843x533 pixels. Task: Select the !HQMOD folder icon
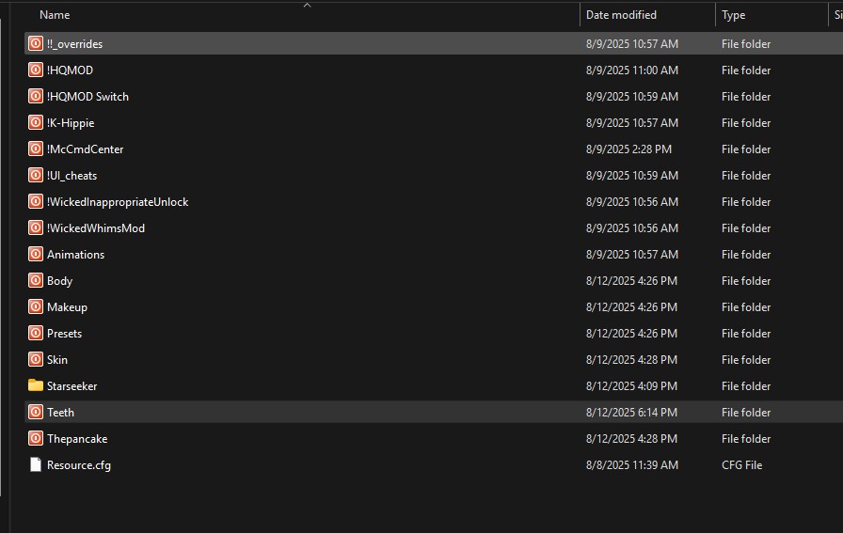36,70
